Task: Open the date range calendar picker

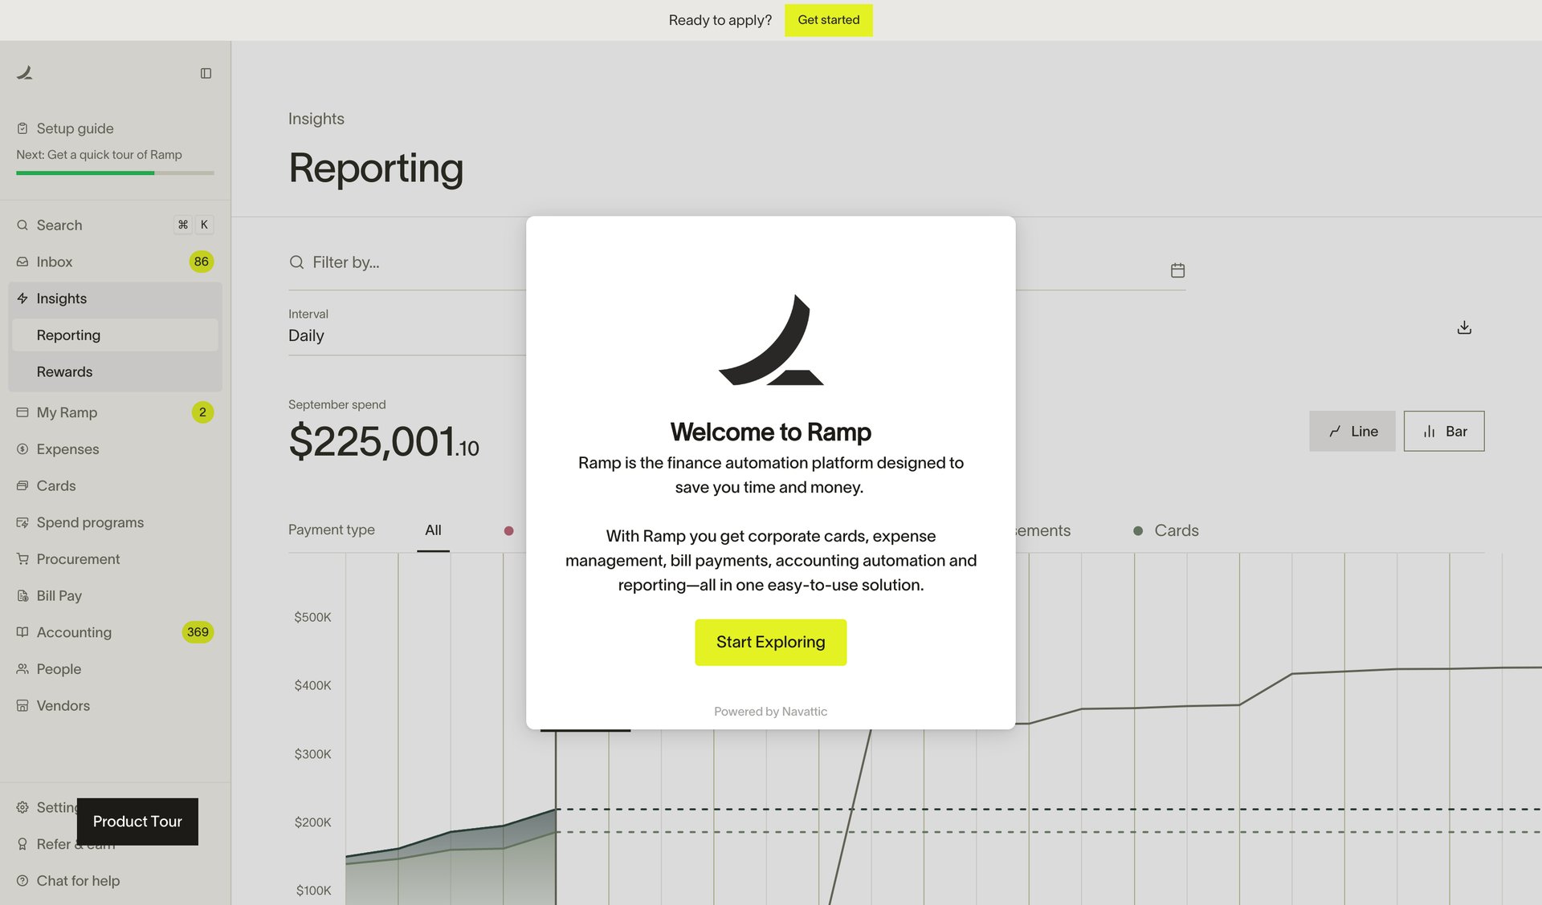Action: (1177, 270)
